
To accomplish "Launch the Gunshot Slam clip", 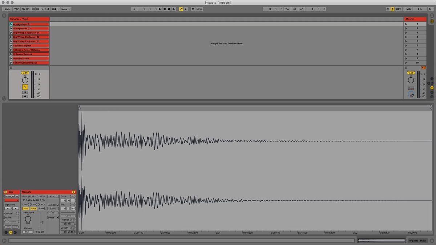I will [11, 58].
